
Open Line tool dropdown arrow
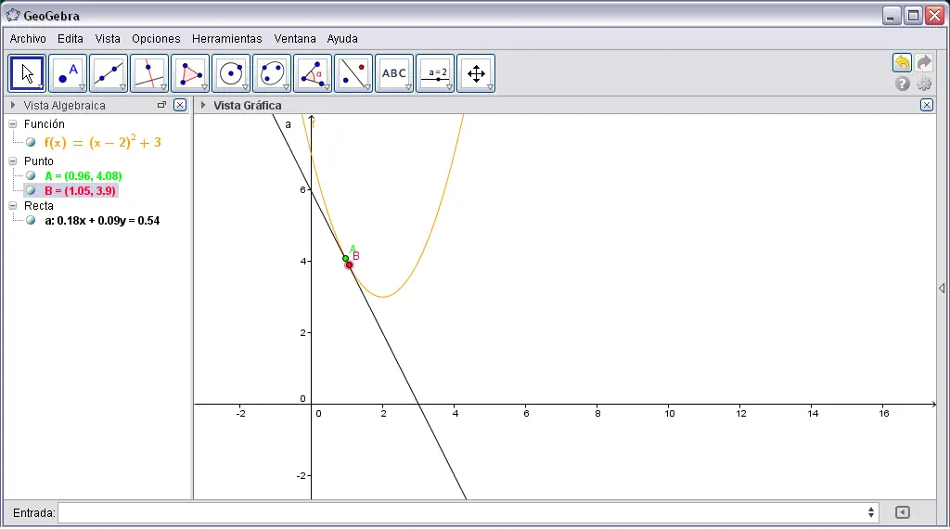(x=122, y=88)
